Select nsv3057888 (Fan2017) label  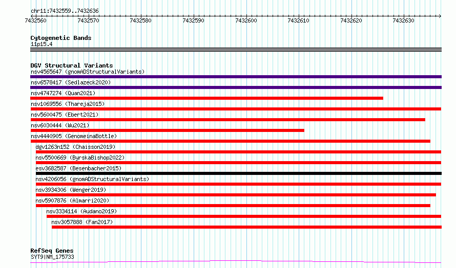click(82, 222)
